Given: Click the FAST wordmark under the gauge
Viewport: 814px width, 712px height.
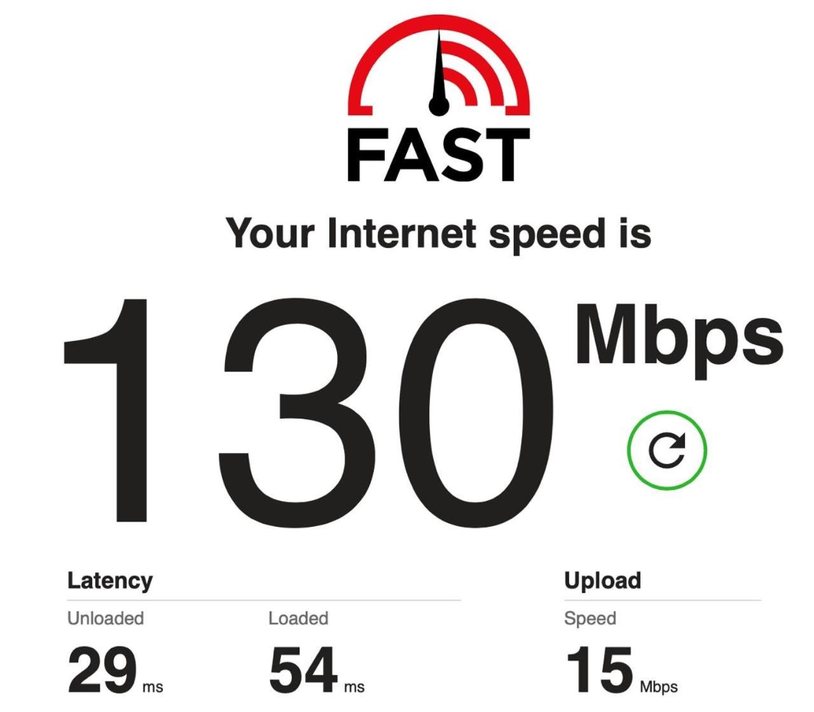Looking at the screenshot, I should (439, 155).
